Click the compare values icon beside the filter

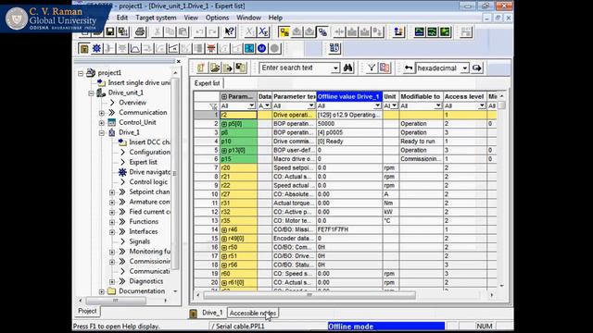[x=385, y=68]
